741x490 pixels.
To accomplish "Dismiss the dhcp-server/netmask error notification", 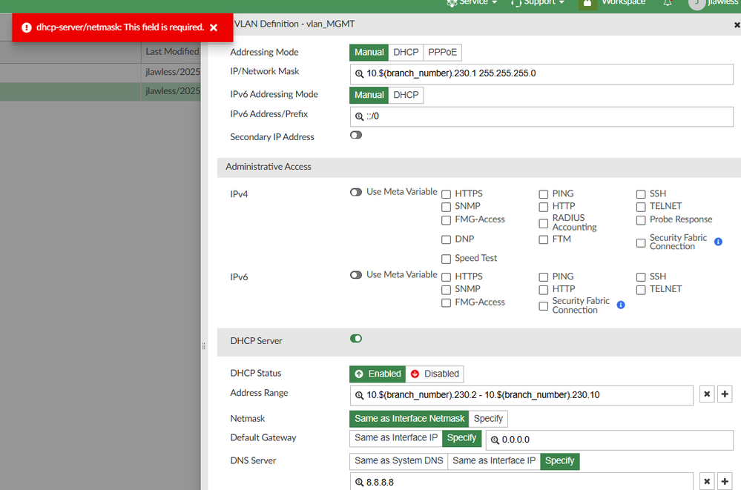I will click(x=214, y=27).
